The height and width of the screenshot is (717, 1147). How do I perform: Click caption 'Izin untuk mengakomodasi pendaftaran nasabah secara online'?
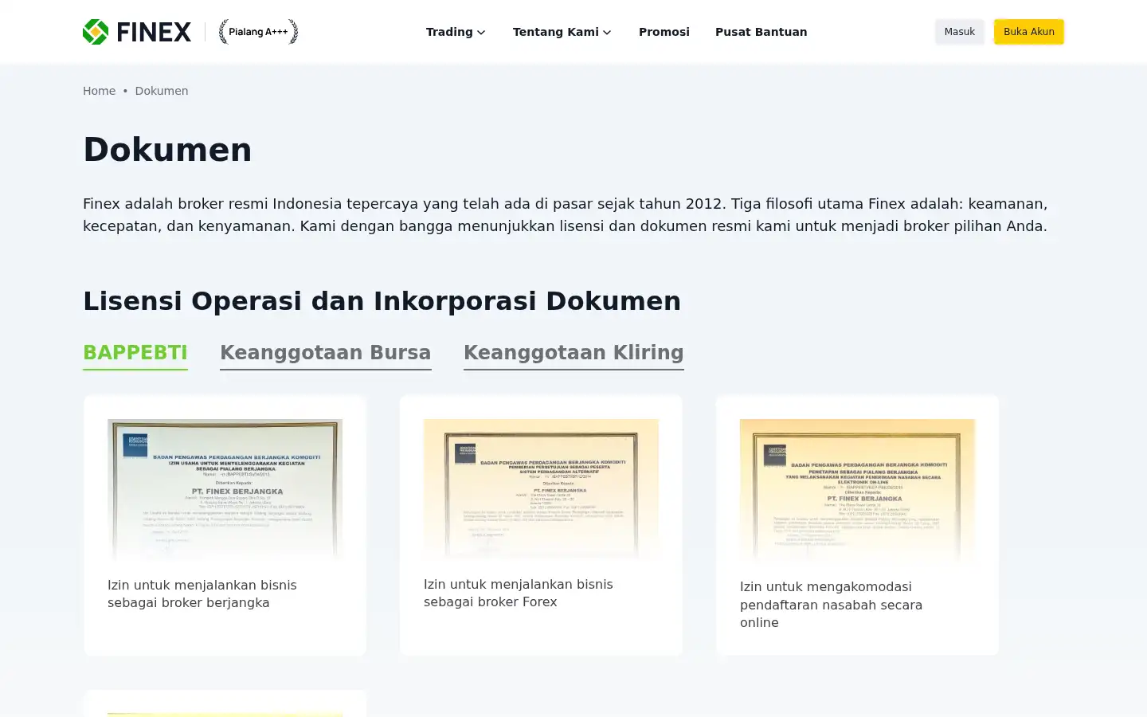click(831, 605)
